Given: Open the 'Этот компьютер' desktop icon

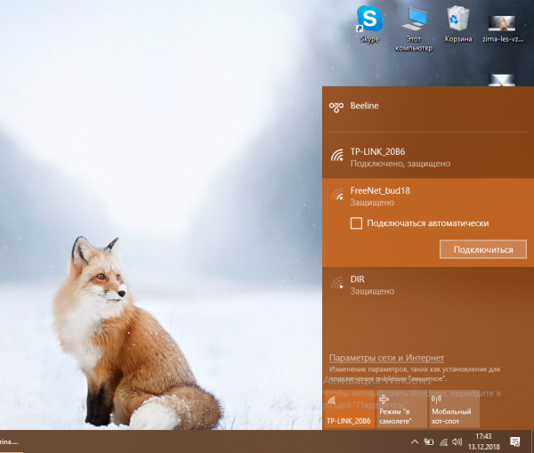Looking at the screenshot, I should pyautogui.click(x=413, y=24).
